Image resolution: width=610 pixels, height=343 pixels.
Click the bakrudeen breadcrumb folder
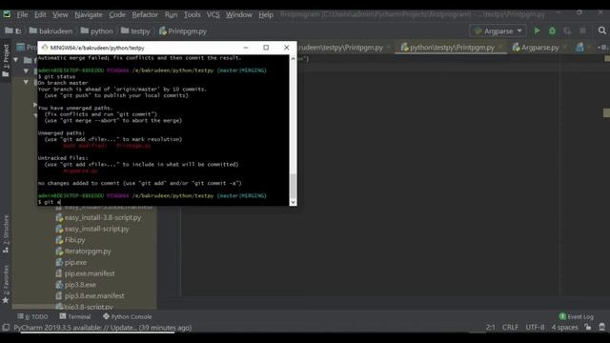51,31
